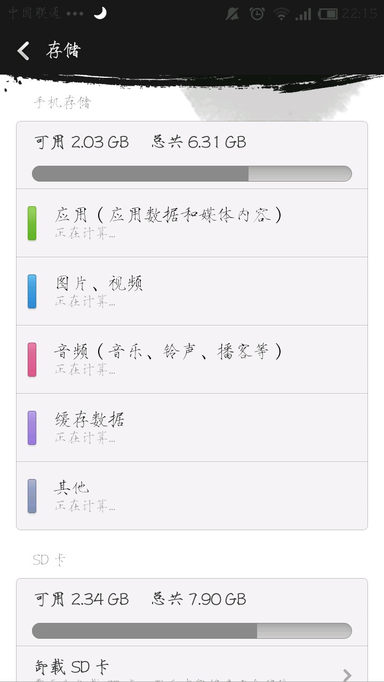Screen dimensions: 384x682
Task: Tap the back arrow icon
Action: pyautogui.click(x=23, y=51)
